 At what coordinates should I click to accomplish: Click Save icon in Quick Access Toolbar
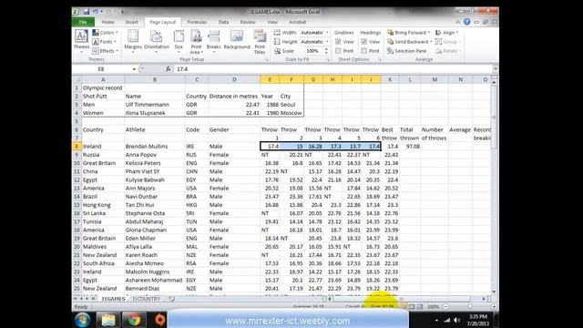(x=87, y=12)
